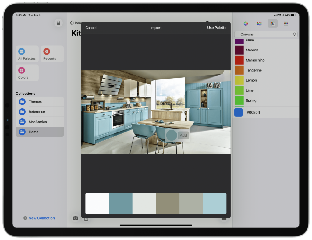Click the #0080ff hex value
The image size is (312, 240).
(253, 113)
